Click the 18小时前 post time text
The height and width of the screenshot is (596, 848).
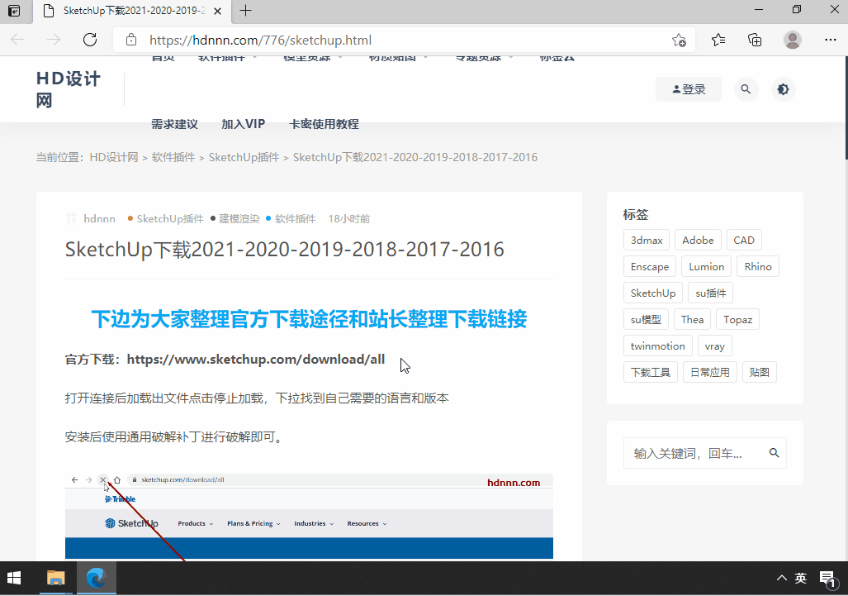348,219
